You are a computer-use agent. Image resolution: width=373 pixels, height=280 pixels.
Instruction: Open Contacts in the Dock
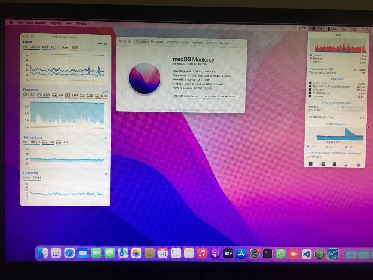pos(150,253)
